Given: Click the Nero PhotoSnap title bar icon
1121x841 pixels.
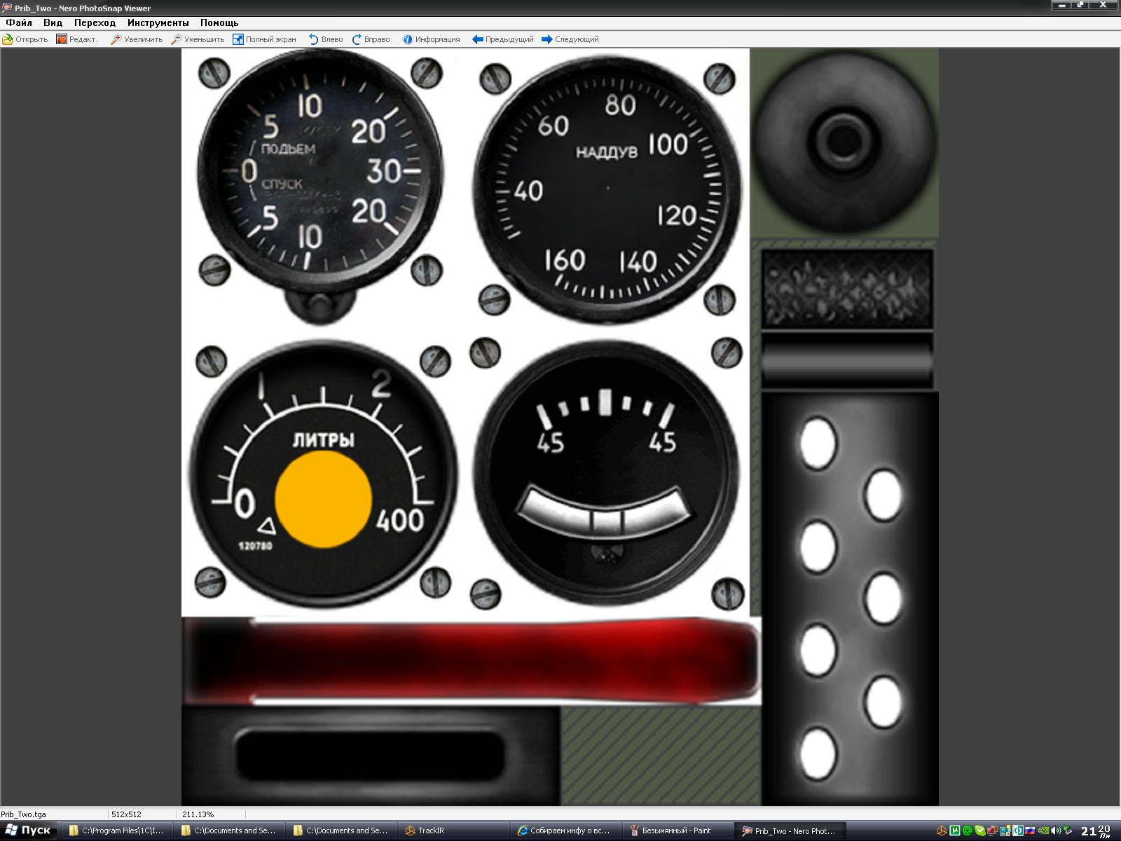Looking at the screenshot, I should [x=7, y=8].
